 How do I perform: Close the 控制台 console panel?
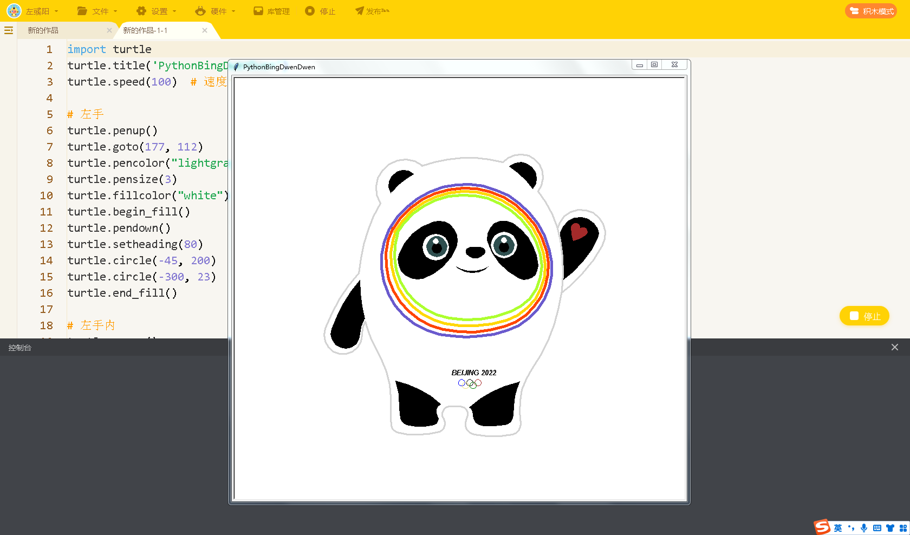tap(895, 347)
